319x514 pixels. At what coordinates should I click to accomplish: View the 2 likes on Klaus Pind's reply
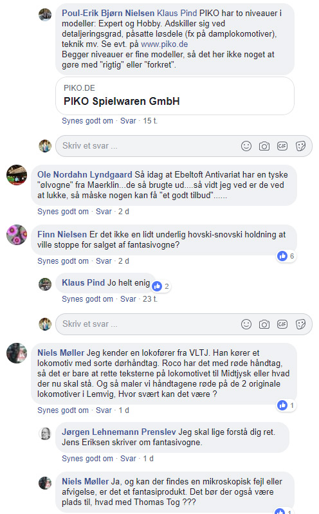[x=161, y=286]
